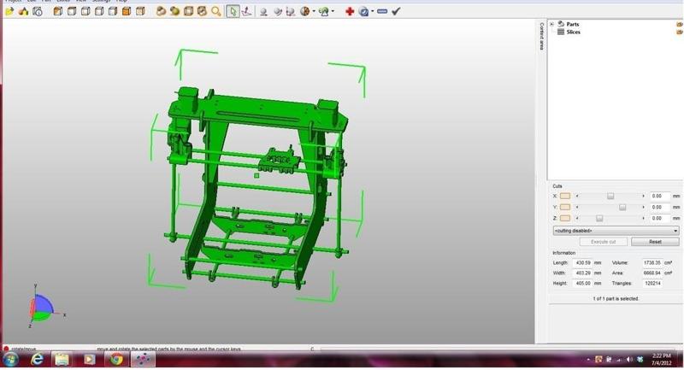Click the red cross repair icon
This screenshot has width=684, height=370.
350,12
